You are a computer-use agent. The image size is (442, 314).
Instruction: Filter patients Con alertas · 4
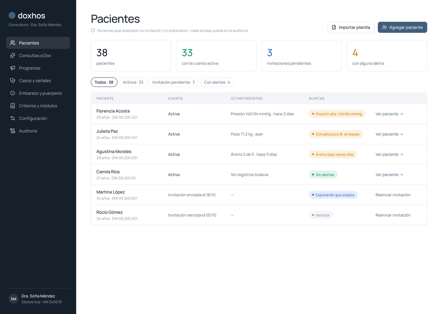217,82
